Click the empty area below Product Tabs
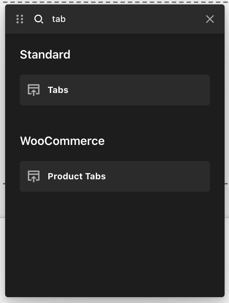The width and height of the screenshot is (229, 303). click(x=115, y=243)
